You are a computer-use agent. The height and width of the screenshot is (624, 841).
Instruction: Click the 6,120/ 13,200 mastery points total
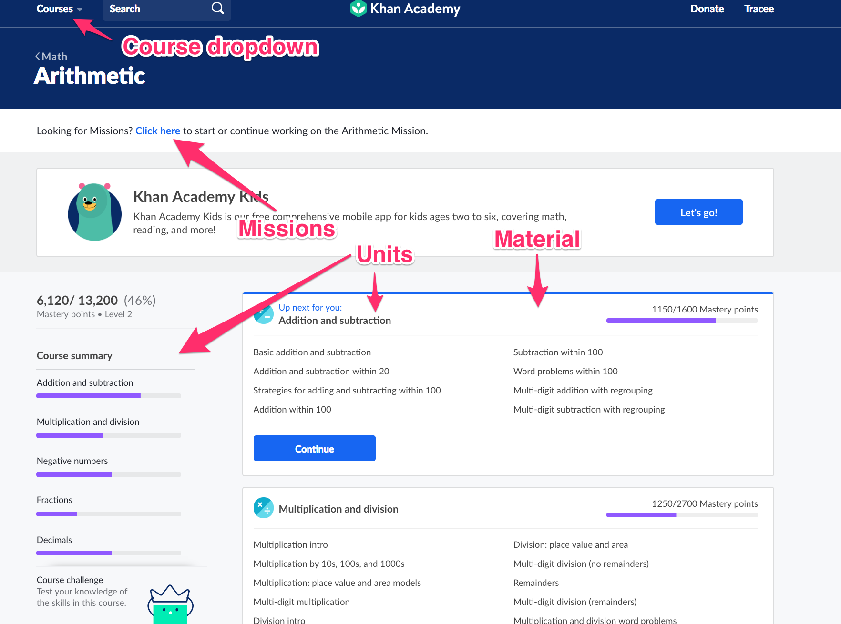pyautogui.click(x=77, y=300)
